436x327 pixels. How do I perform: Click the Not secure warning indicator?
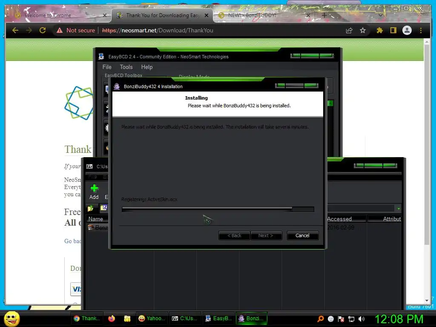point(76,30)
